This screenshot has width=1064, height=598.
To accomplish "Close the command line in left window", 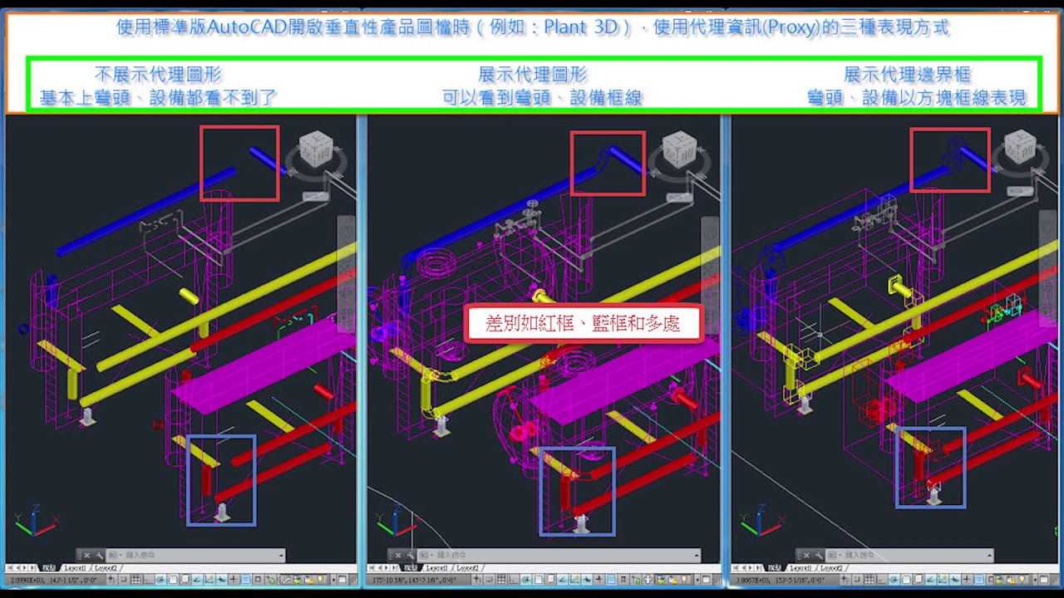I will [87, 556].
